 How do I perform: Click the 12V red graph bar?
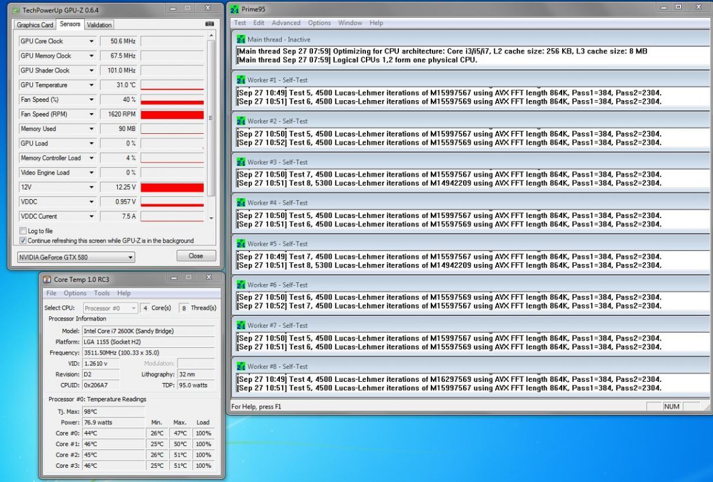(172, 187)
